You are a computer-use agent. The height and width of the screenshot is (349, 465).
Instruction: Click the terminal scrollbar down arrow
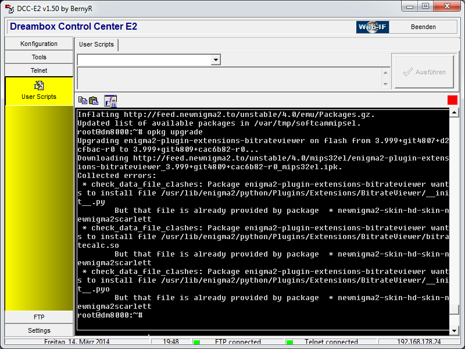(454, 330)
